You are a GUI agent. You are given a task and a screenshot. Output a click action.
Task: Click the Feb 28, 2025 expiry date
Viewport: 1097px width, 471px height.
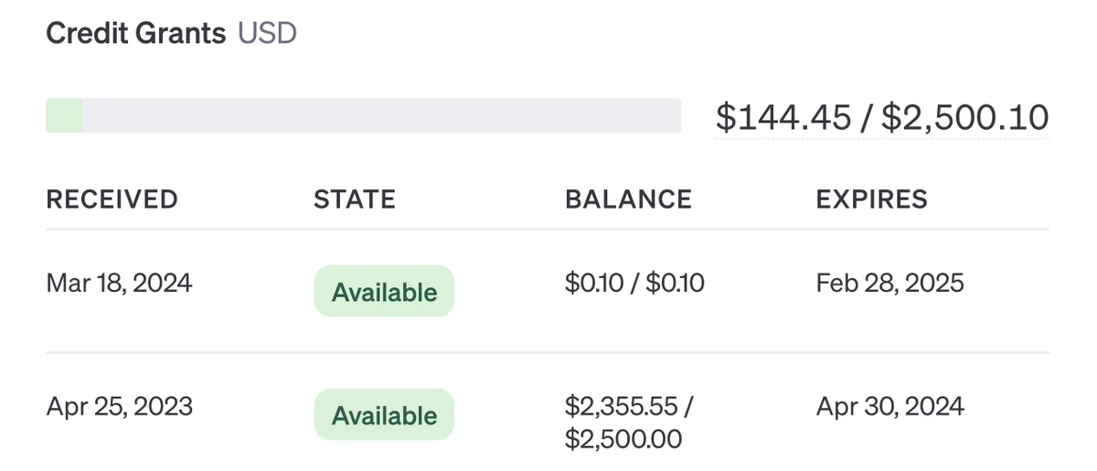889,283
